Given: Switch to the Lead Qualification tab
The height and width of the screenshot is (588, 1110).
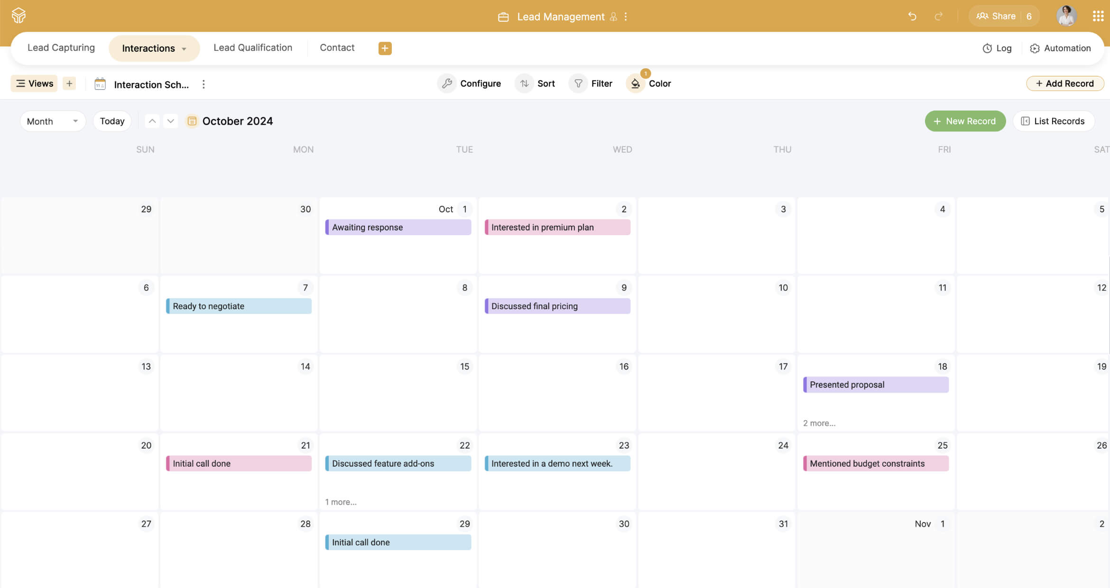Looking at the screenshot, I should (x=253, y=47).
